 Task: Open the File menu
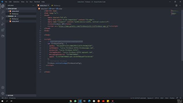point(6,2)
